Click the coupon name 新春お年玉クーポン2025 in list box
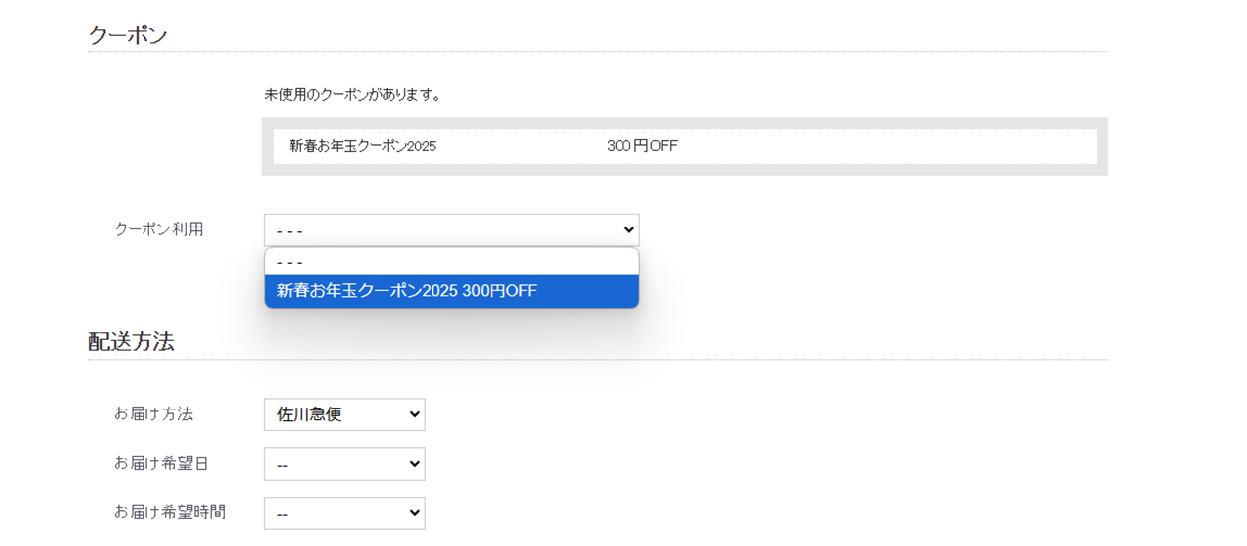The width and height of the screenshot is (1247, 546). pos(363,146)
